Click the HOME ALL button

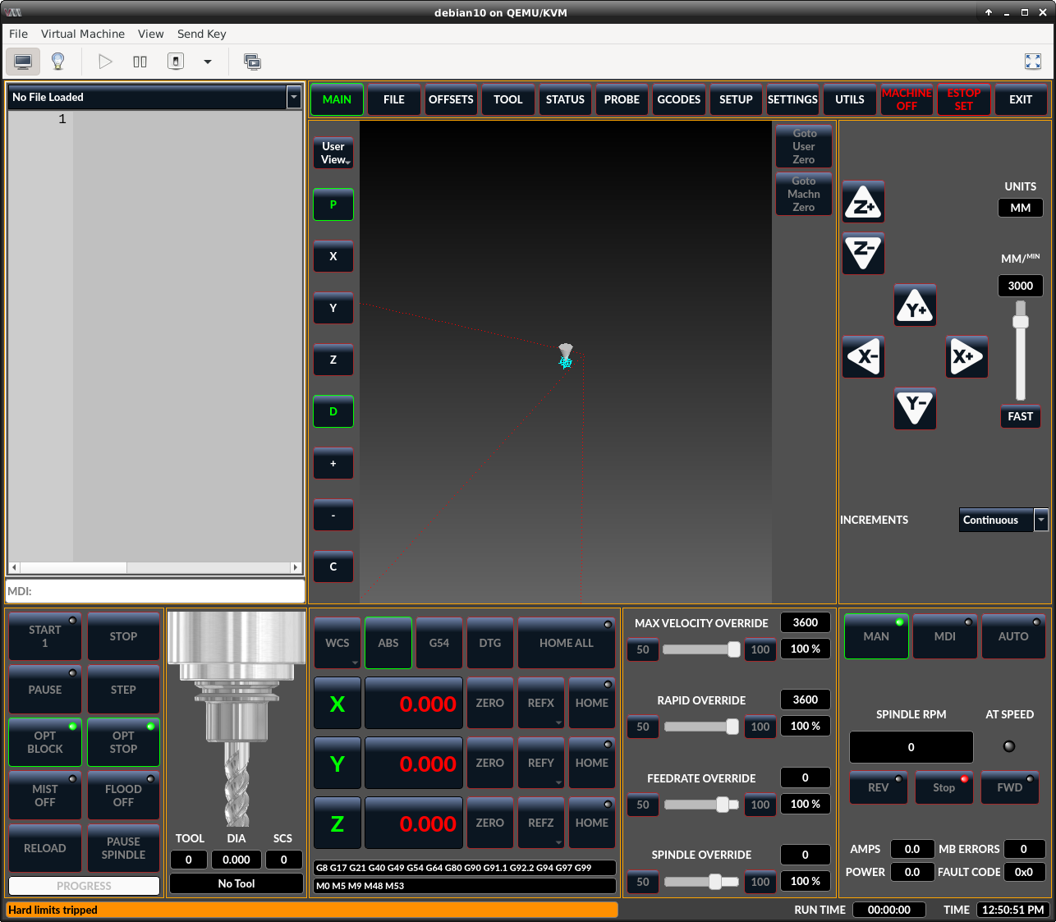(x=567, y=643)
